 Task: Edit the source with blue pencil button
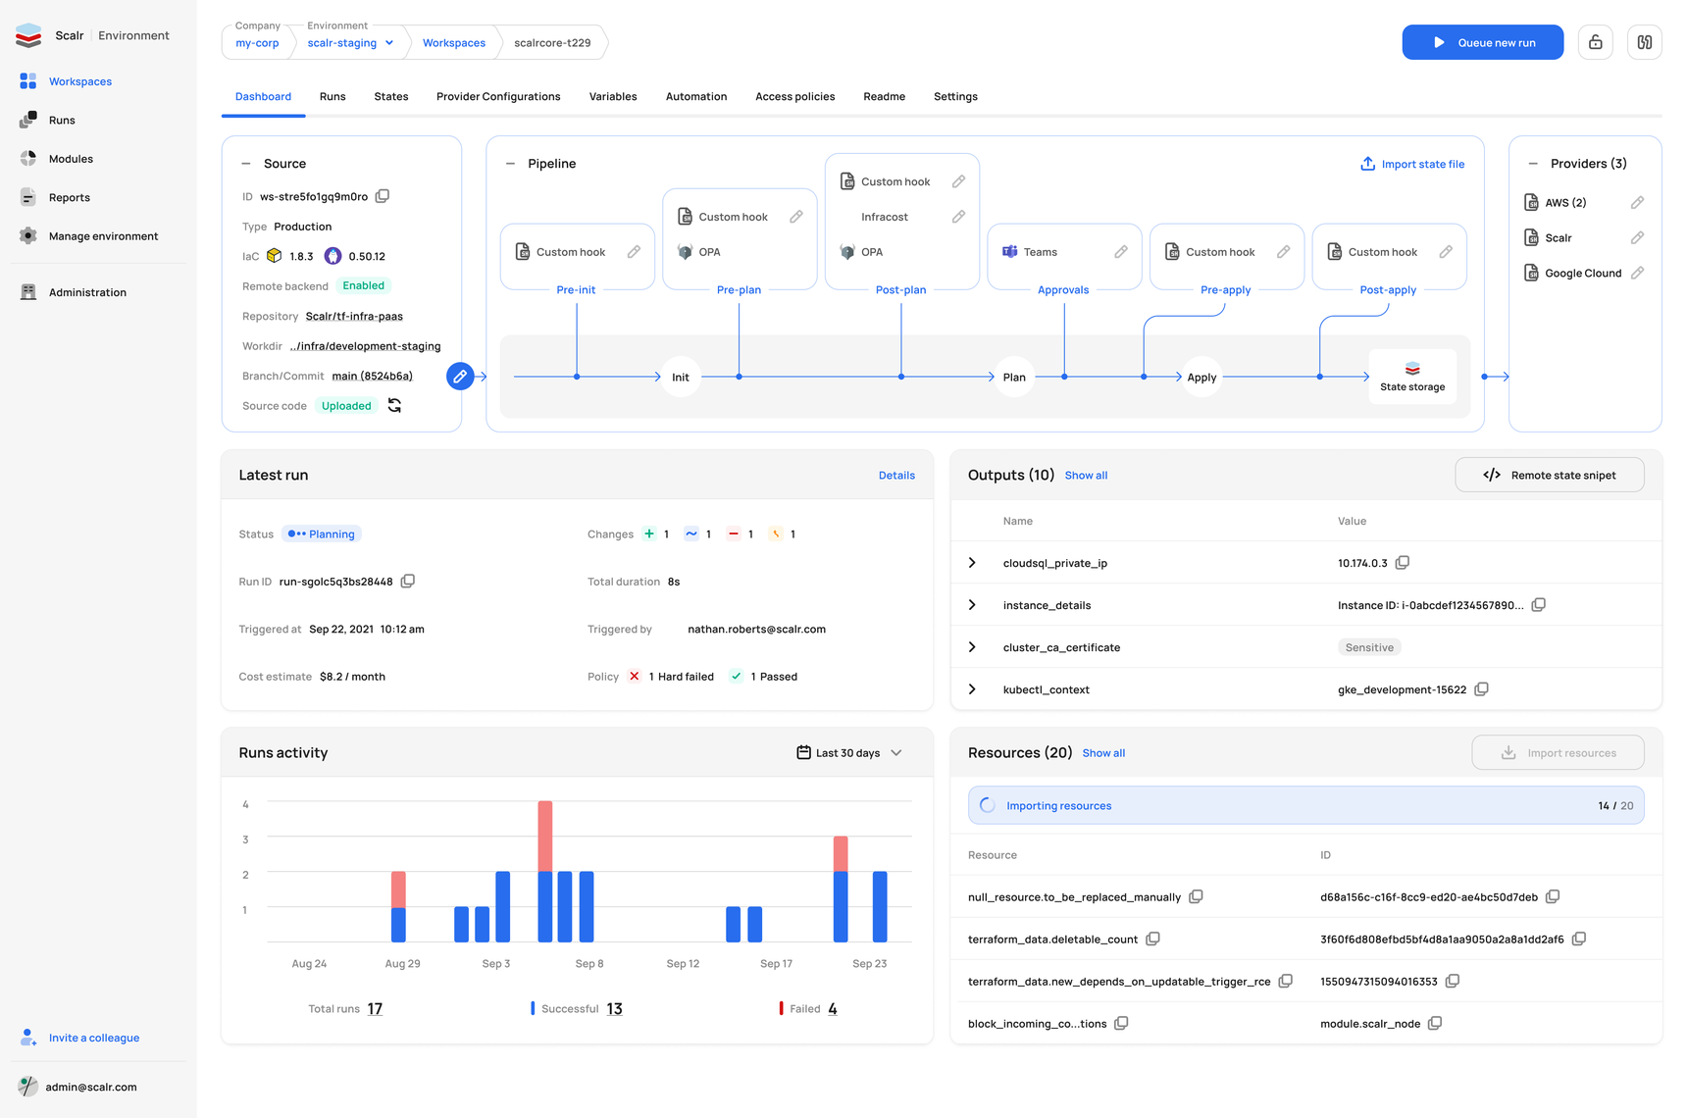[x=460, y=377]
